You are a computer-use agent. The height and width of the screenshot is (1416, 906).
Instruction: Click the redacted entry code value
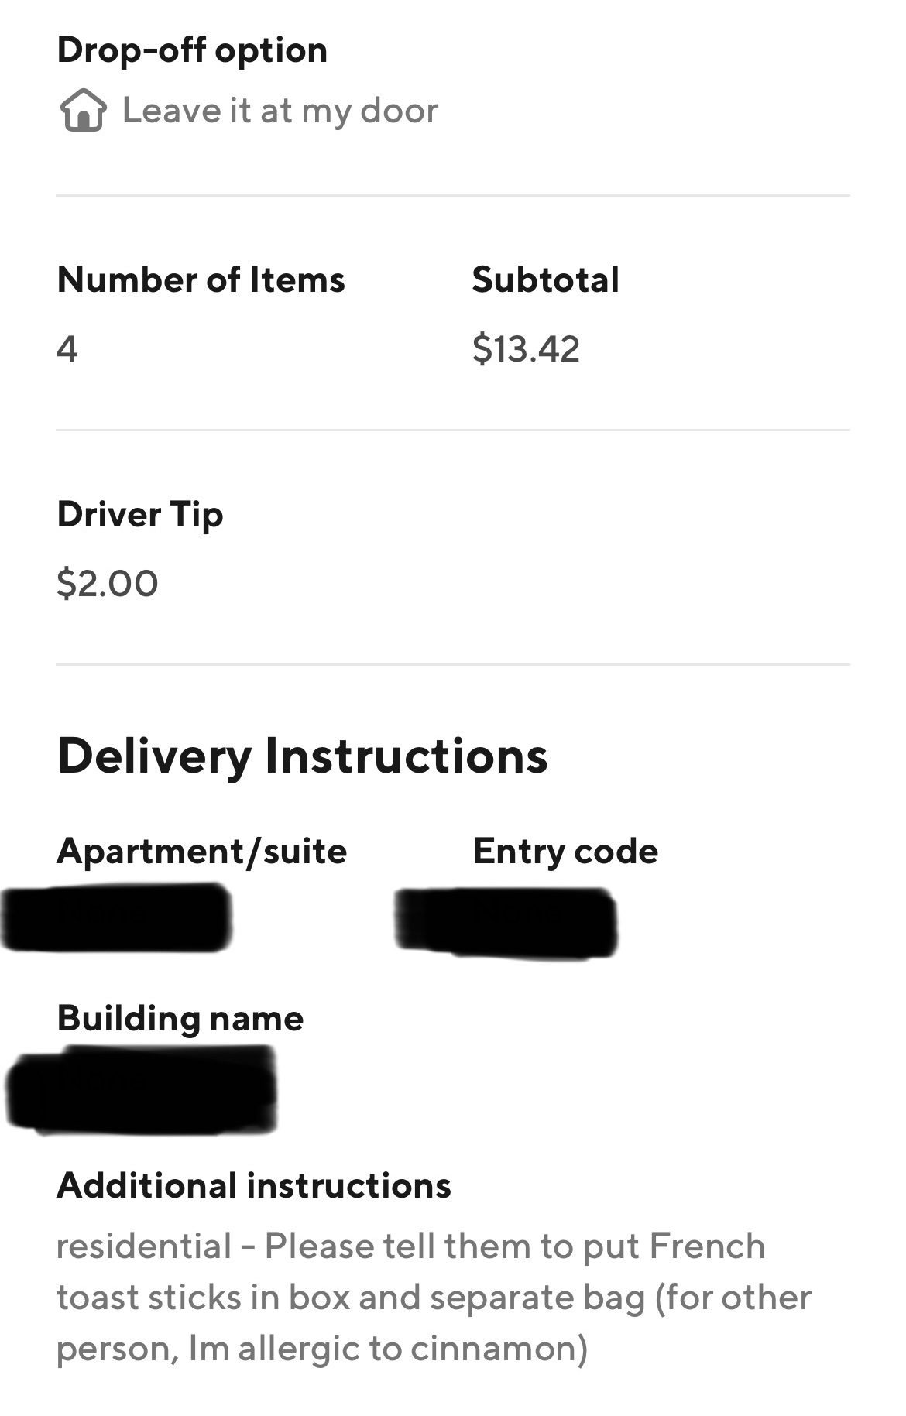(506, 921)
